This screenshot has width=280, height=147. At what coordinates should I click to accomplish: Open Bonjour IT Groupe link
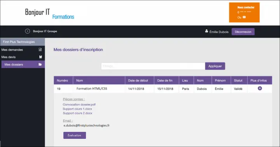click(45, 31)
